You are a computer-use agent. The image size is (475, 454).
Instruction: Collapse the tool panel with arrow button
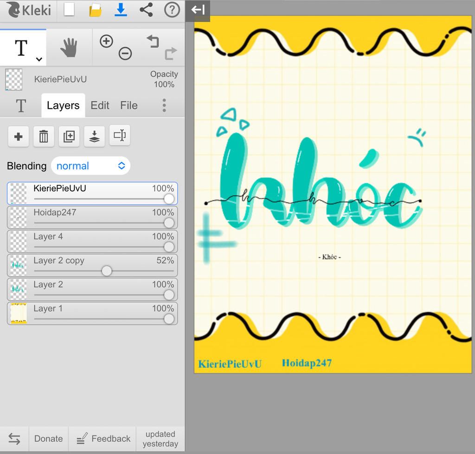(x=198, y=10)
